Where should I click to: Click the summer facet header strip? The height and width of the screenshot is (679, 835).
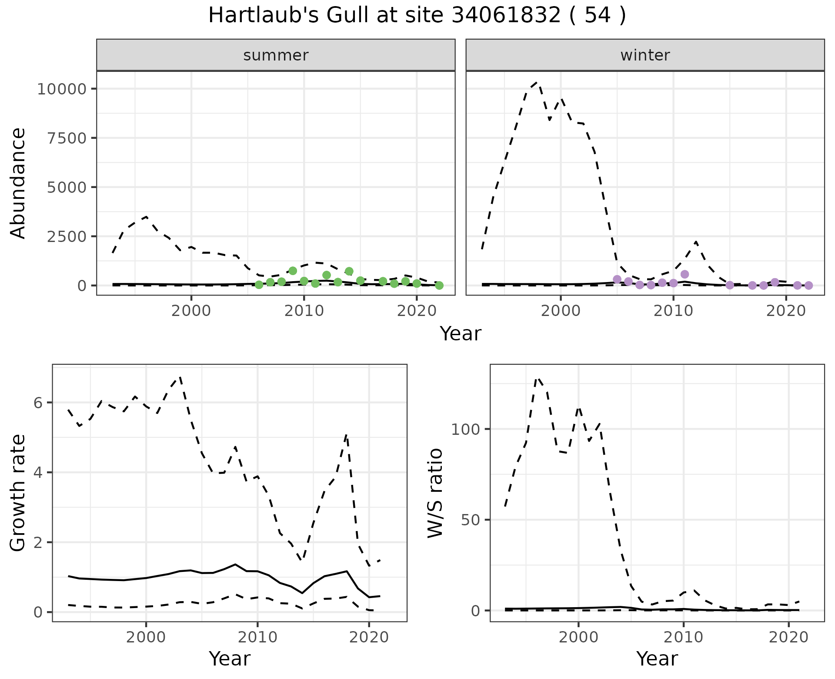276,55
